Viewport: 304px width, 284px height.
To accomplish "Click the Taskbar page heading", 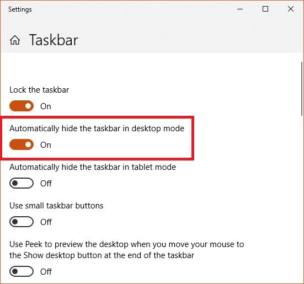I will [x=54, y=40].
